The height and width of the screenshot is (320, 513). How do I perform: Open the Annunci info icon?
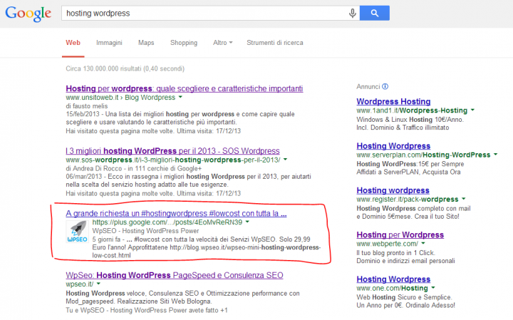385,86
